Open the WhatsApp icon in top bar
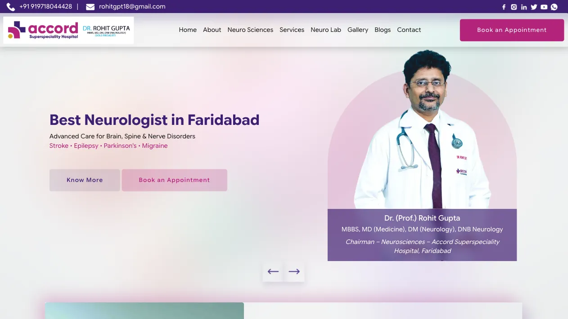 (x=554, y=7)
